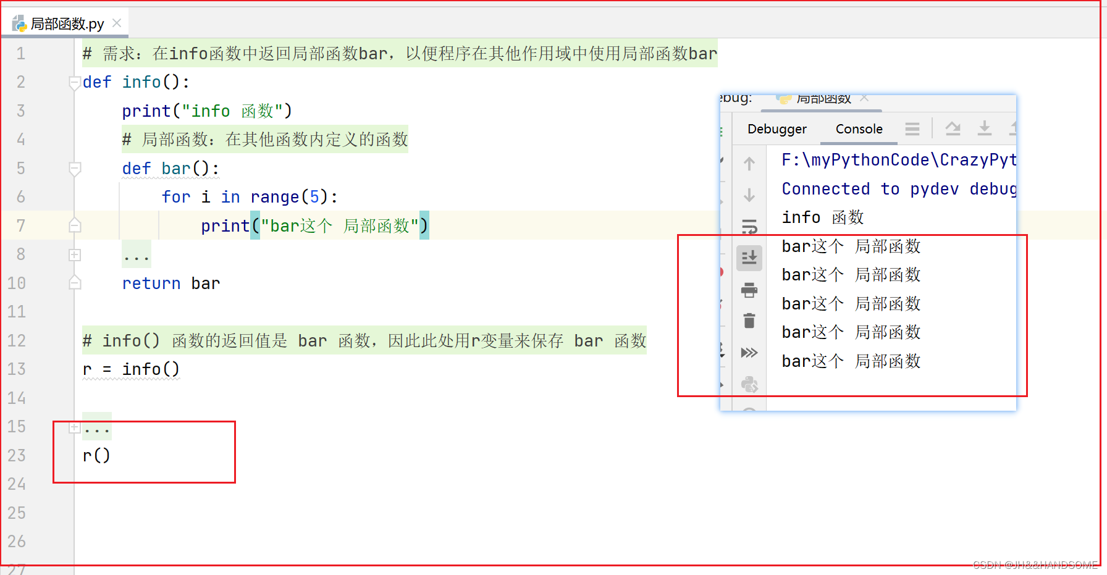The width and height of the screenshot is (1107, 575).
Task: Click gutter line number 7
Action: [21, 225]
